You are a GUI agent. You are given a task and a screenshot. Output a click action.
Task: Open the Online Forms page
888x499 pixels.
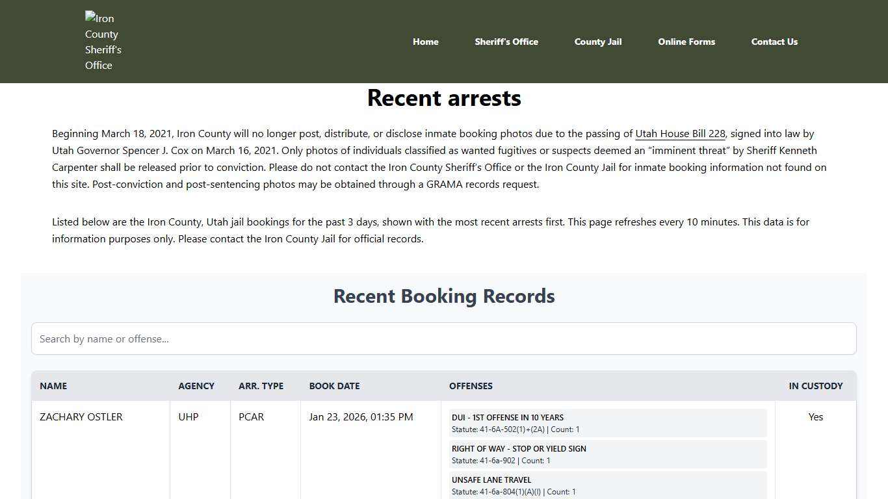coord(686,42)
